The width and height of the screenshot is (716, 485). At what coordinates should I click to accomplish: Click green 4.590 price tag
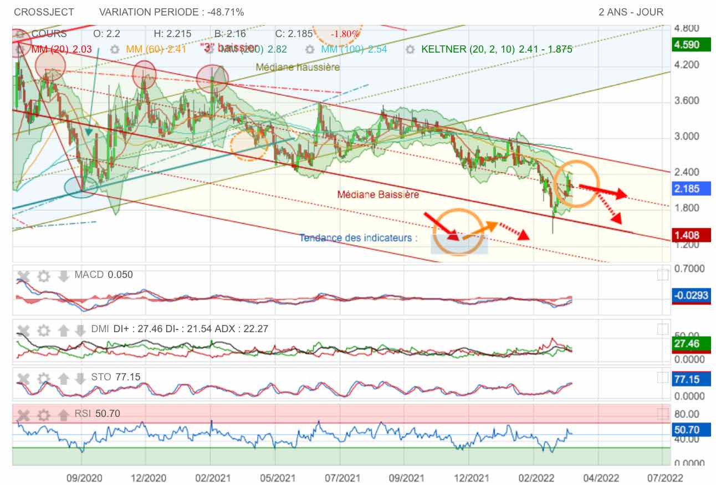690,45
